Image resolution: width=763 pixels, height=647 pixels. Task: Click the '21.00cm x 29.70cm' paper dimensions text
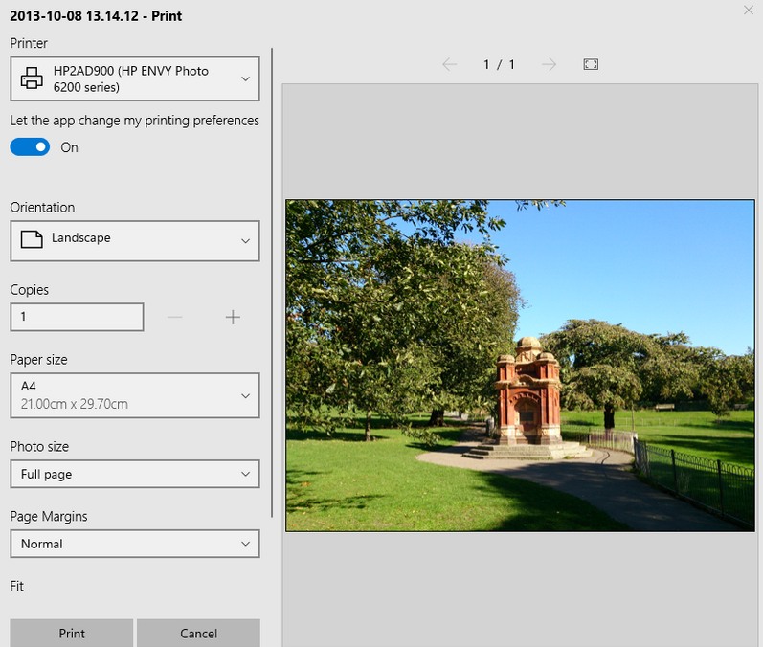[75, 404]
